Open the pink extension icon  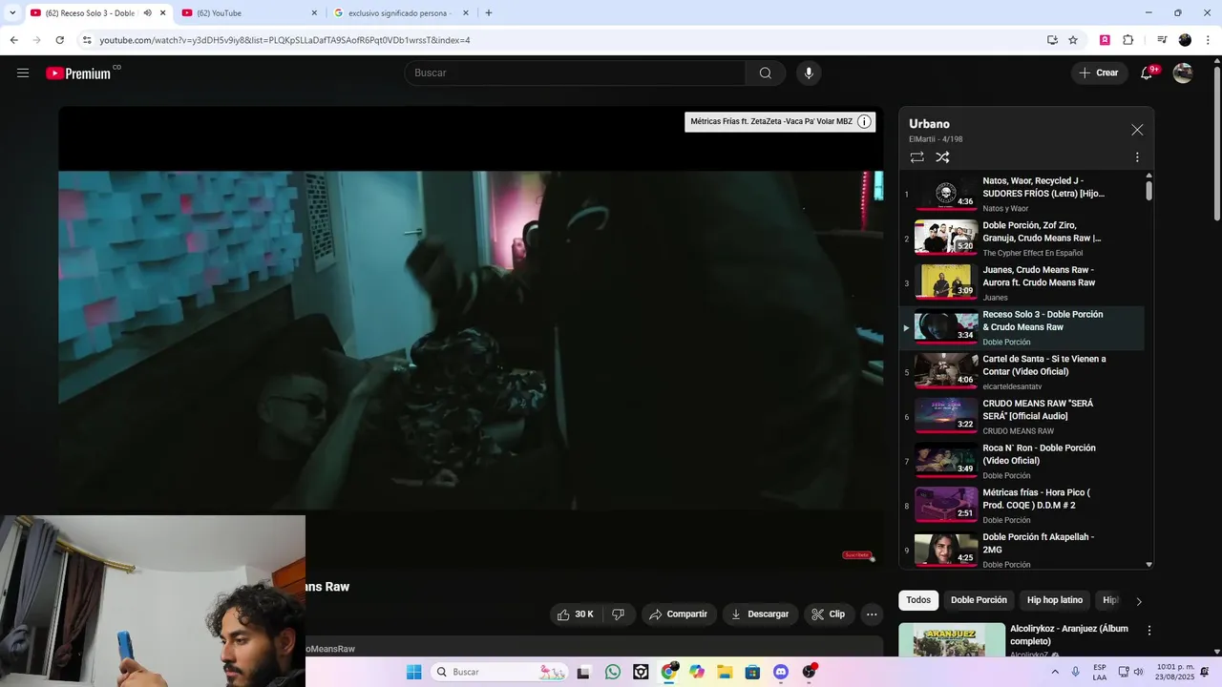pos(1105,40)
